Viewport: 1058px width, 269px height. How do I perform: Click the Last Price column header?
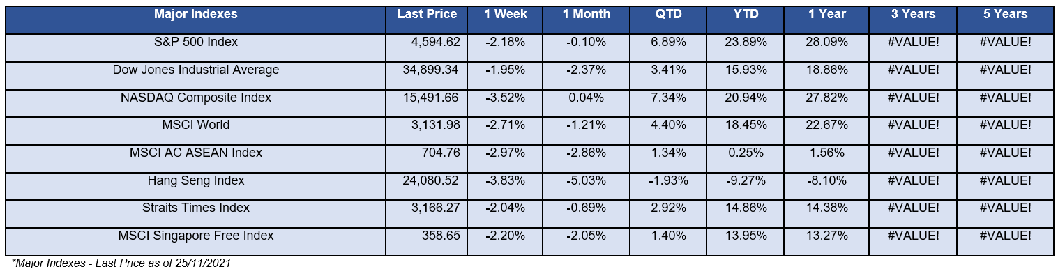pos(427,20)
